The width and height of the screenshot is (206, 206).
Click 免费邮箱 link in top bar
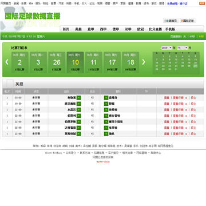coord(172,3)
